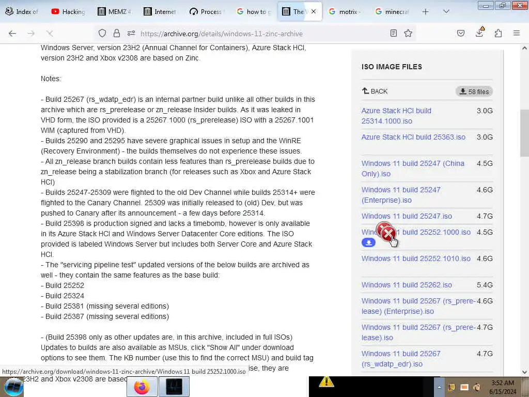
Task: Switch to the motrix Google tab
Action: point(346,12)
